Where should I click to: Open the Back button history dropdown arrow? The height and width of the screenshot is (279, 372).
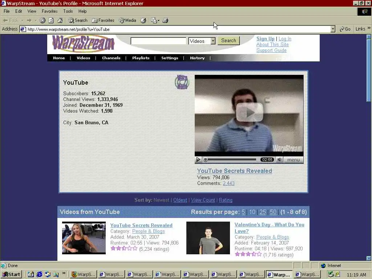point(22,20)
